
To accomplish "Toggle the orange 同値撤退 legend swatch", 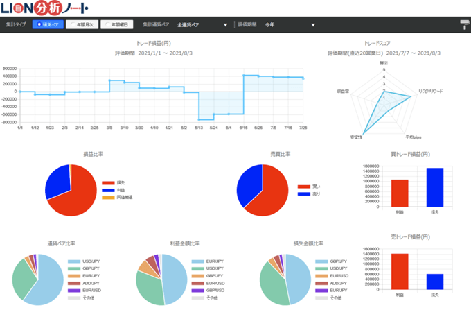I will [x=108, y=198].
